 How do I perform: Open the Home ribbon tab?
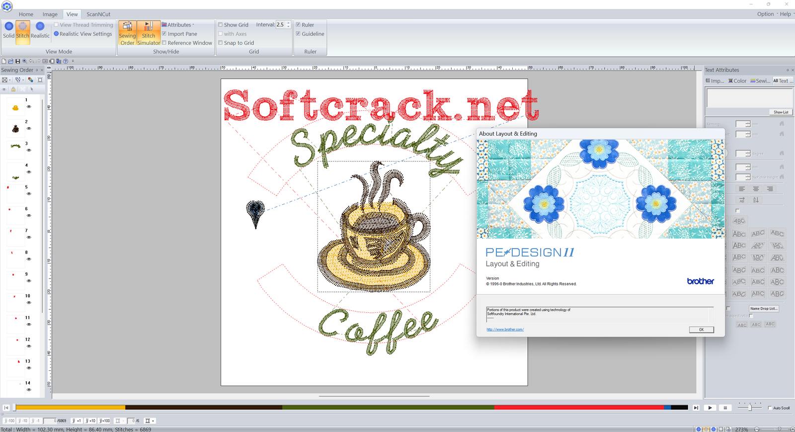pyautogui.click(x=26, y=14)
